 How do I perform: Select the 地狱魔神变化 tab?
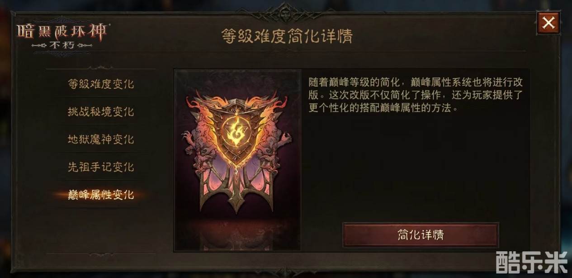pyautogui.click(x=101, y=139)
